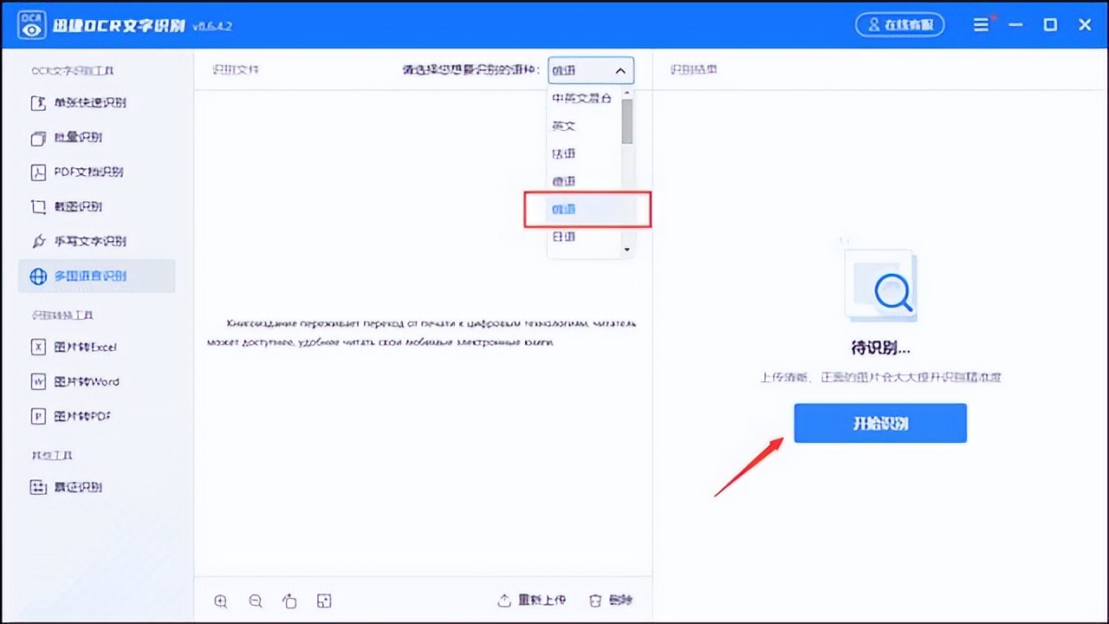Zoom in on the preview image
The width and height of the screenshot is (1109, 624).
coord(220,600)
